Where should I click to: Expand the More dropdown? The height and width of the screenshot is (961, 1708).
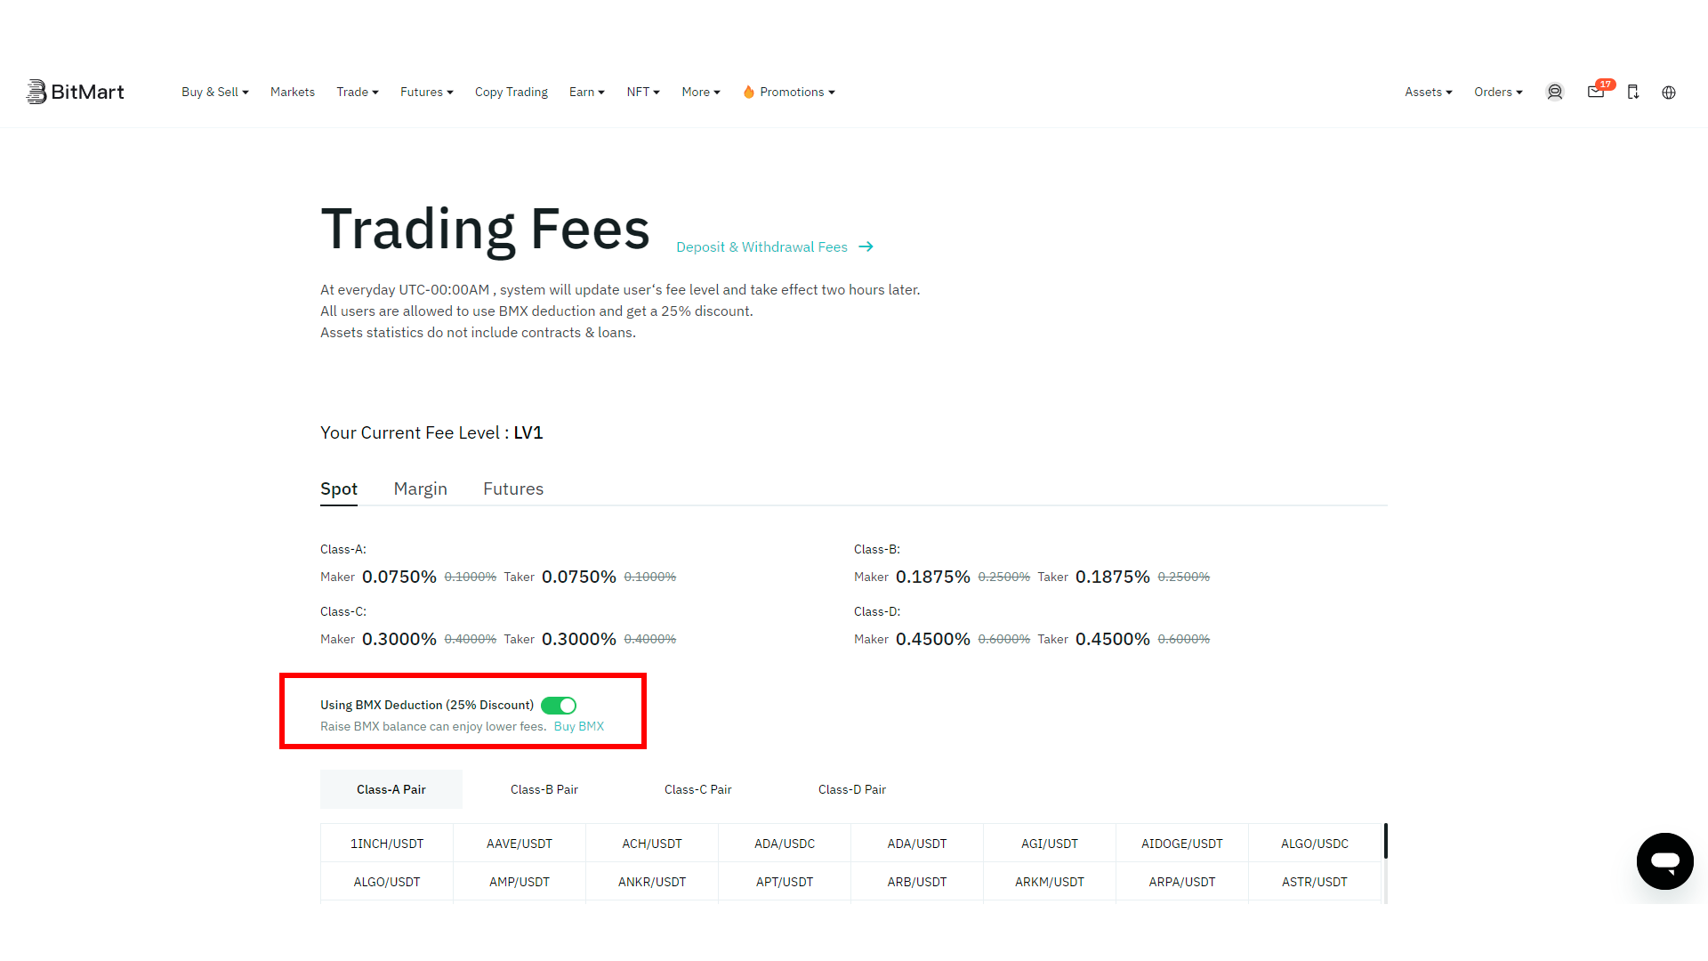point(701,92)
